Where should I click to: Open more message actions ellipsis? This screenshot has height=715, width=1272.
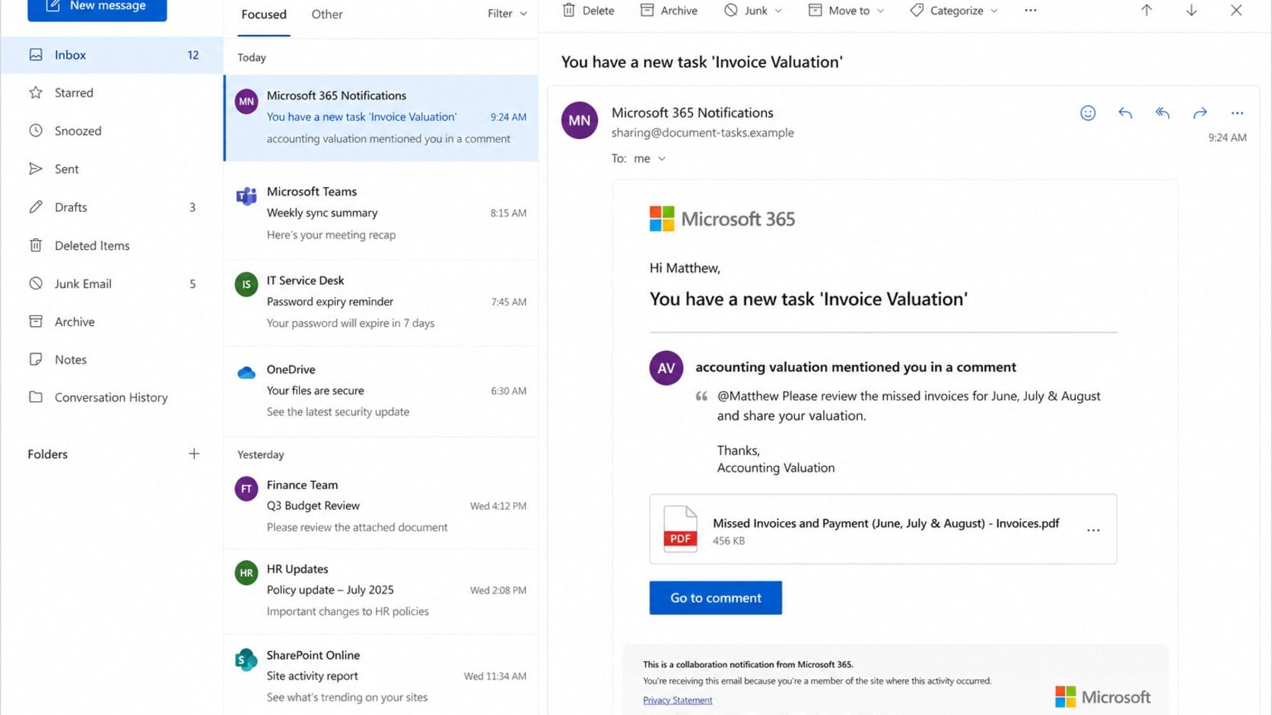(1237, 113)
